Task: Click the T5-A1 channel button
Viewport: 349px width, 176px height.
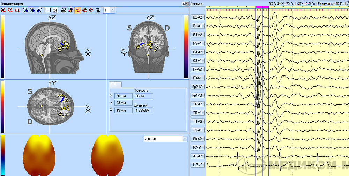Action: point(198,113)
